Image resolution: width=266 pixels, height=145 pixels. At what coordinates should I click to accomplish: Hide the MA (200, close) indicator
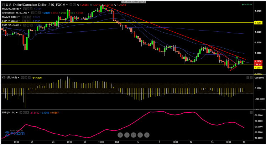[x=24, y=9]
